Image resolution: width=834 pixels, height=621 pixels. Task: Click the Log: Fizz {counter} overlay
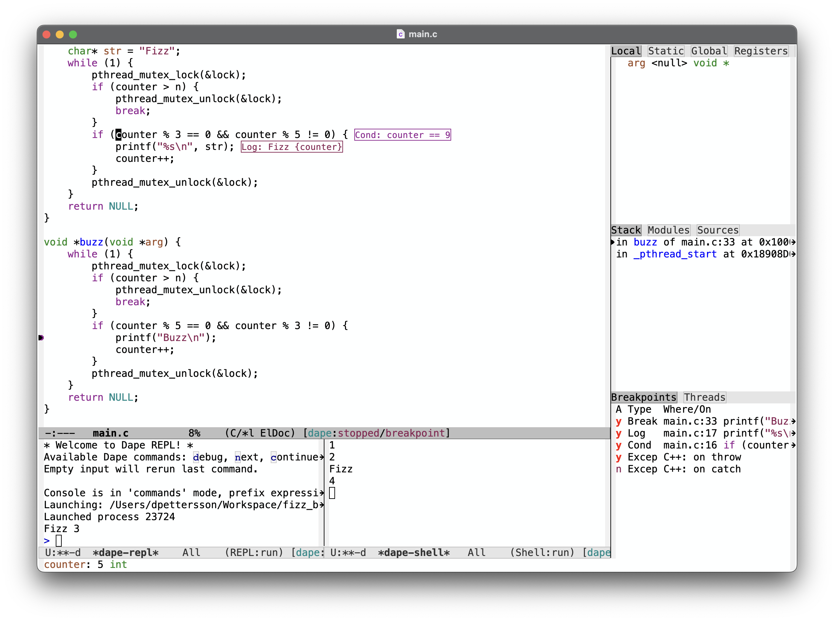(x=292, y=147)
